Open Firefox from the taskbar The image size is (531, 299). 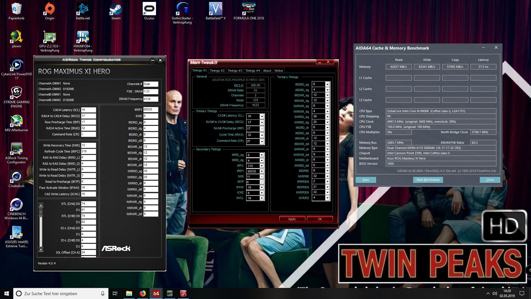pyautogui.click(x=142, y=293)
